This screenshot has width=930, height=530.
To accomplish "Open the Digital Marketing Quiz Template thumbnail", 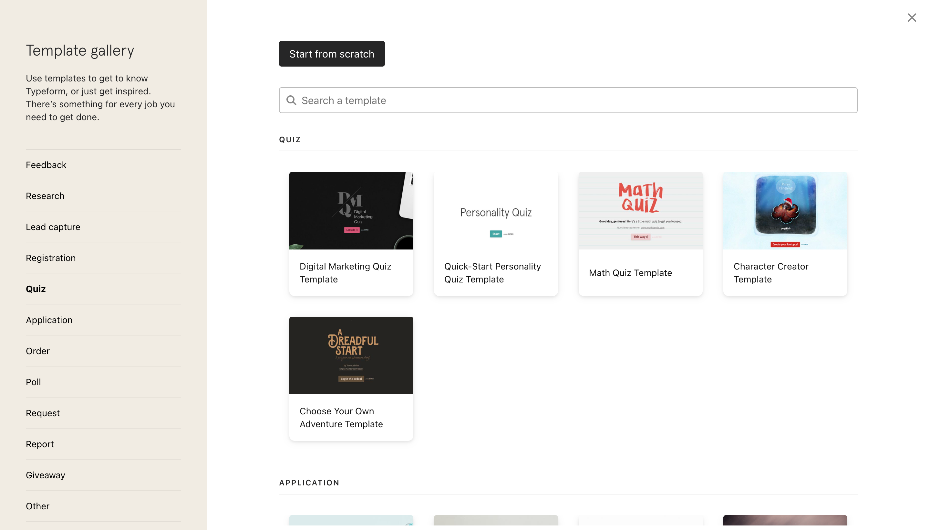I will coord(351,210).
